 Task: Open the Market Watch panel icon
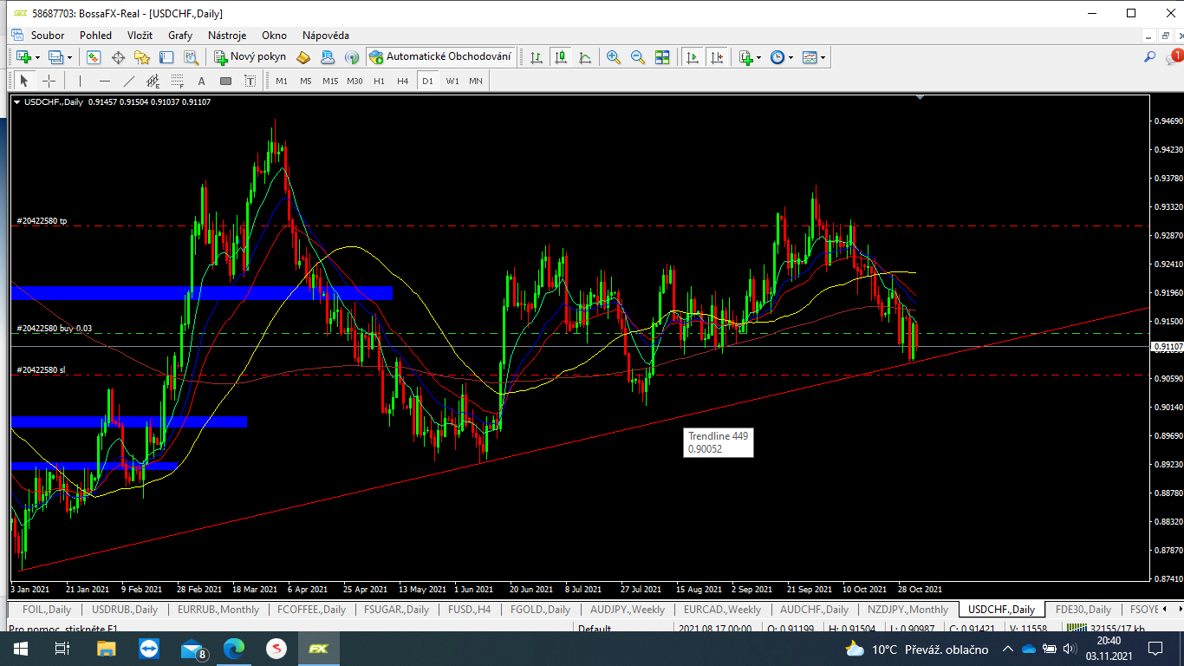(x=94, y=57)
